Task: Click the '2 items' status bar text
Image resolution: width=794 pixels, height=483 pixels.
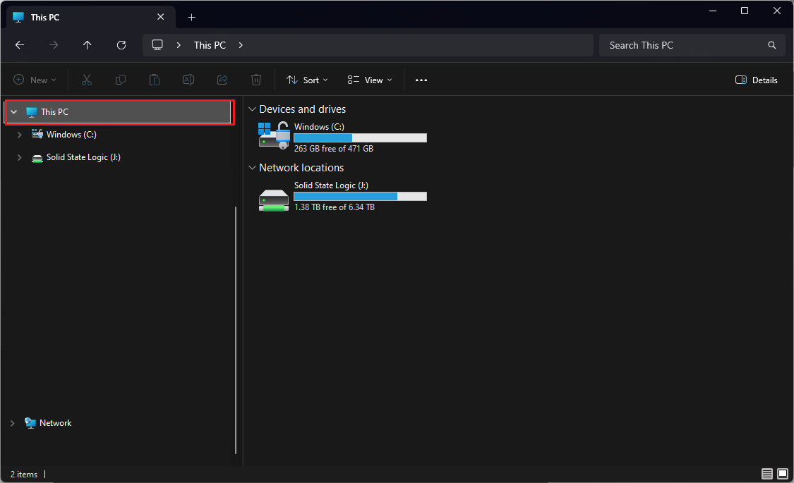Action: point(24,475)
